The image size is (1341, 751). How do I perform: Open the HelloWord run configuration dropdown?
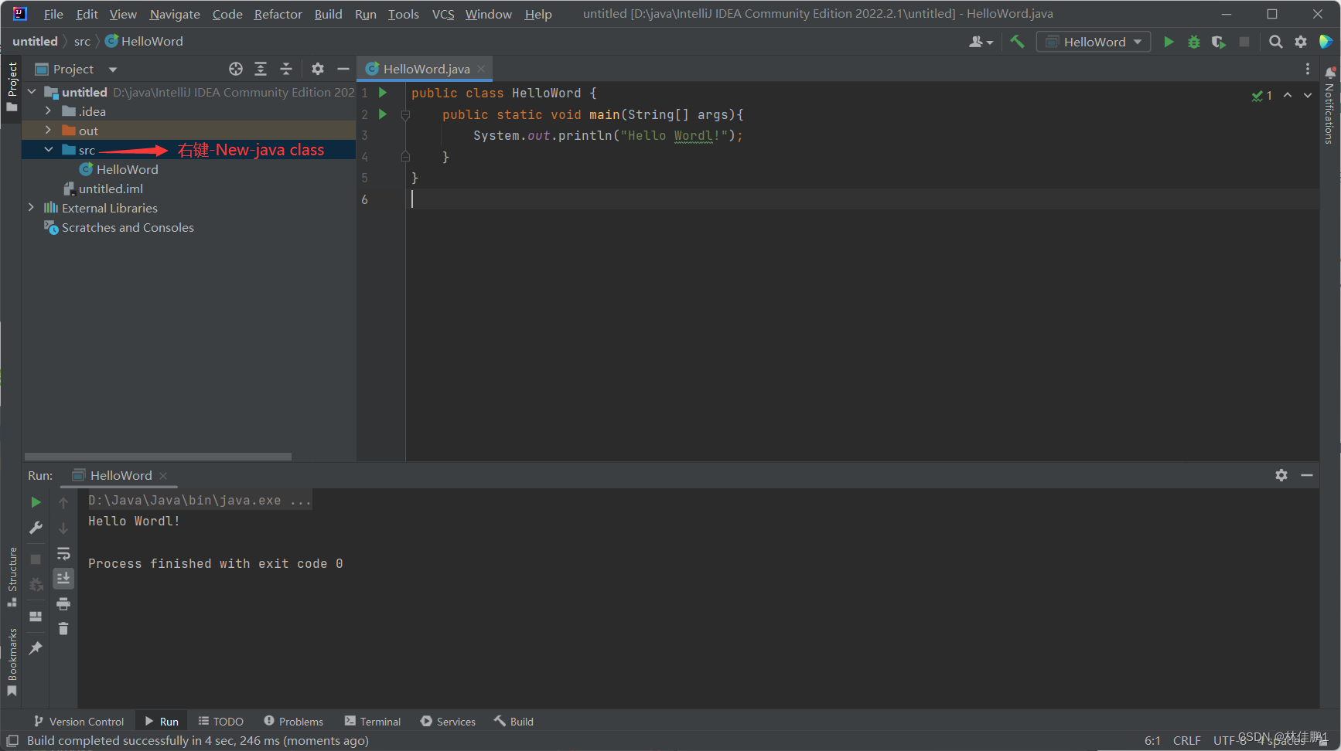coord(1093,41)
